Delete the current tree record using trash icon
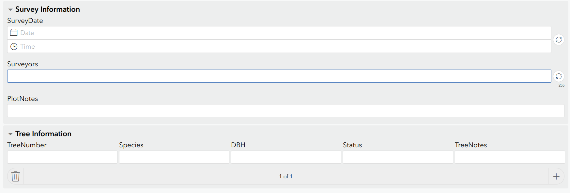 (x=15, y=176)
